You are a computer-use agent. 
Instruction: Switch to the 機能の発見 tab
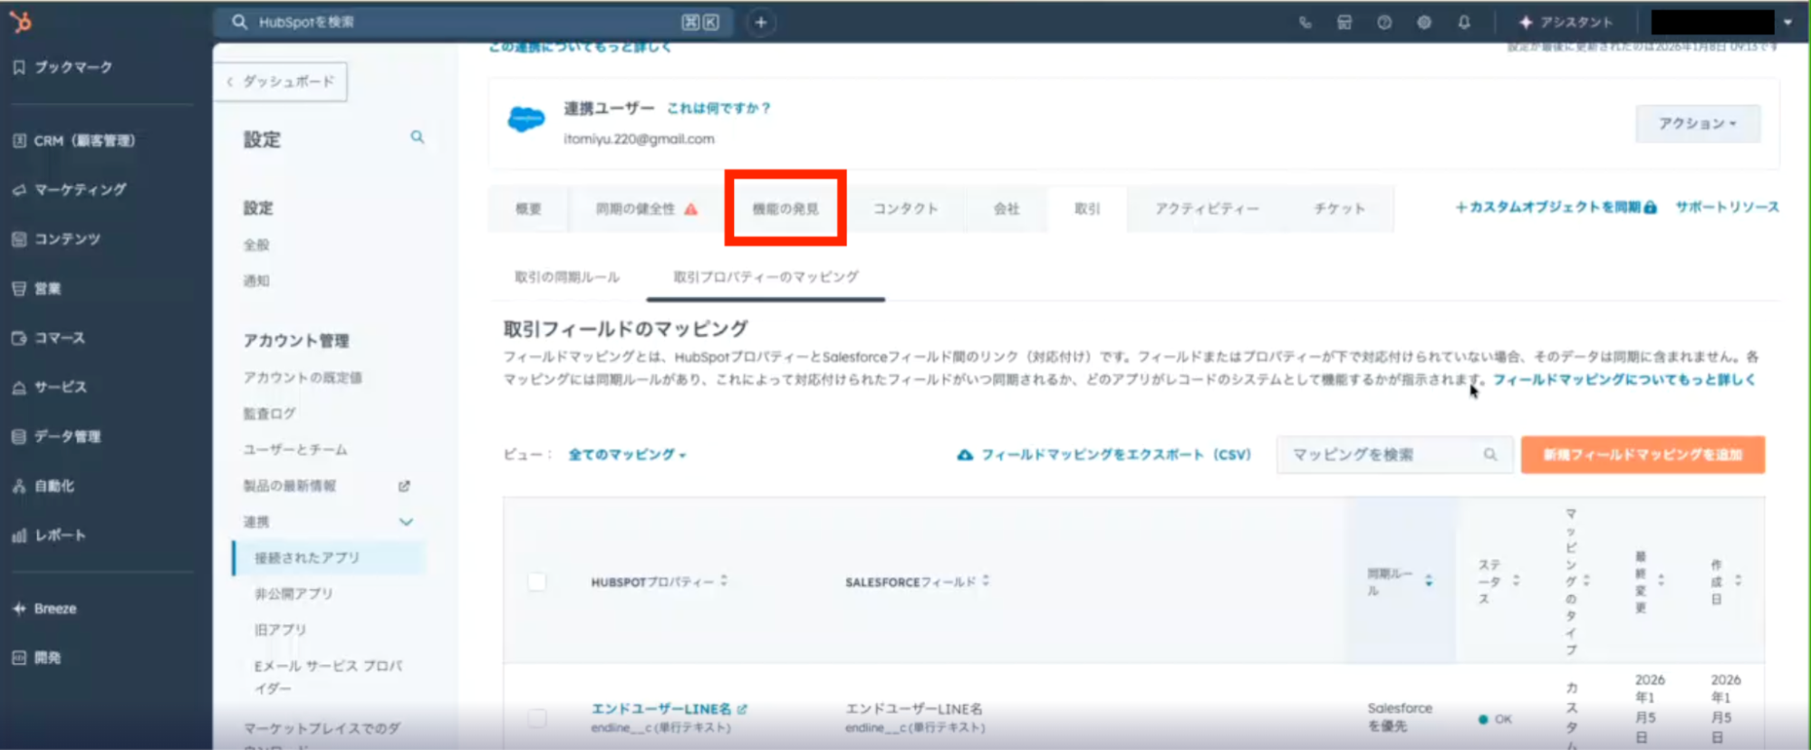click(x=785, y=208)
